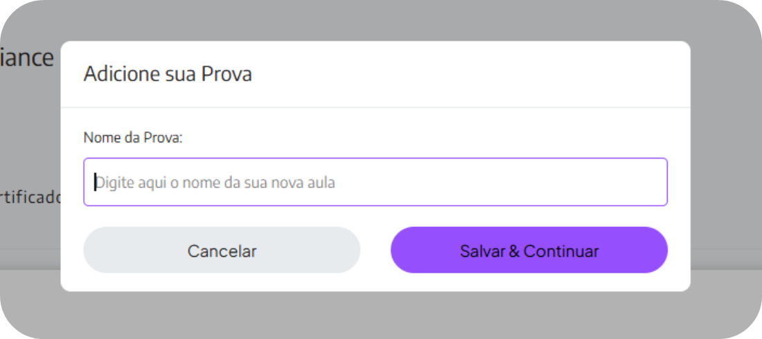This screenshot has height=339, width=762.
Task: Click the word 'aula' in the placeholder
Action: (x=320, y=183)
